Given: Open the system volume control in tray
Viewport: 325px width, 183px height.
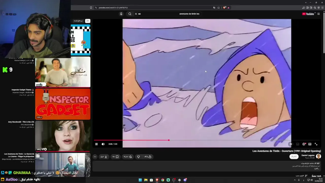Looking at the screenshot, I should point(312,180).
